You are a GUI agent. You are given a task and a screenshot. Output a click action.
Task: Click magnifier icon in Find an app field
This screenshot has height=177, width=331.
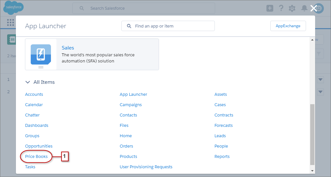coord(129,26)
